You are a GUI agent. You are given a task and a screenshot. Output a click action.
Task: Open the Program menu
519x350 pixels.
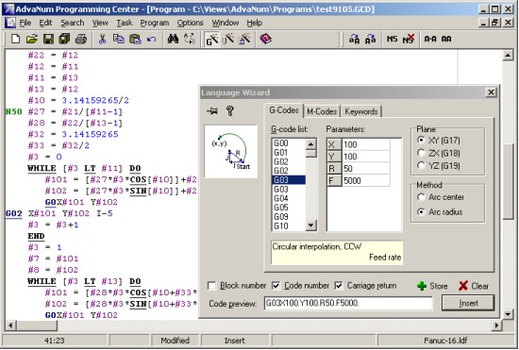point(155,23)
